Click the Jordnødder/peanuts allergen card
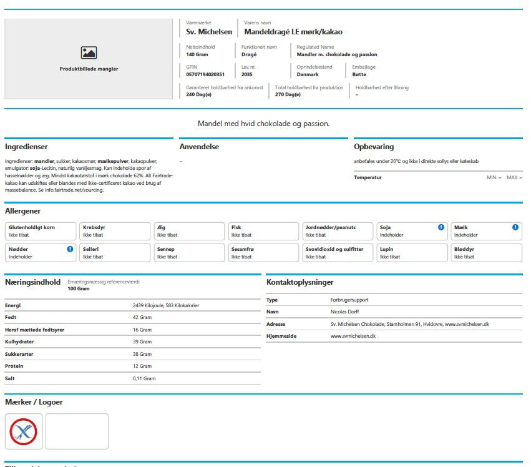The height and width of the screenshot is (467, 531). pos(338,231)
